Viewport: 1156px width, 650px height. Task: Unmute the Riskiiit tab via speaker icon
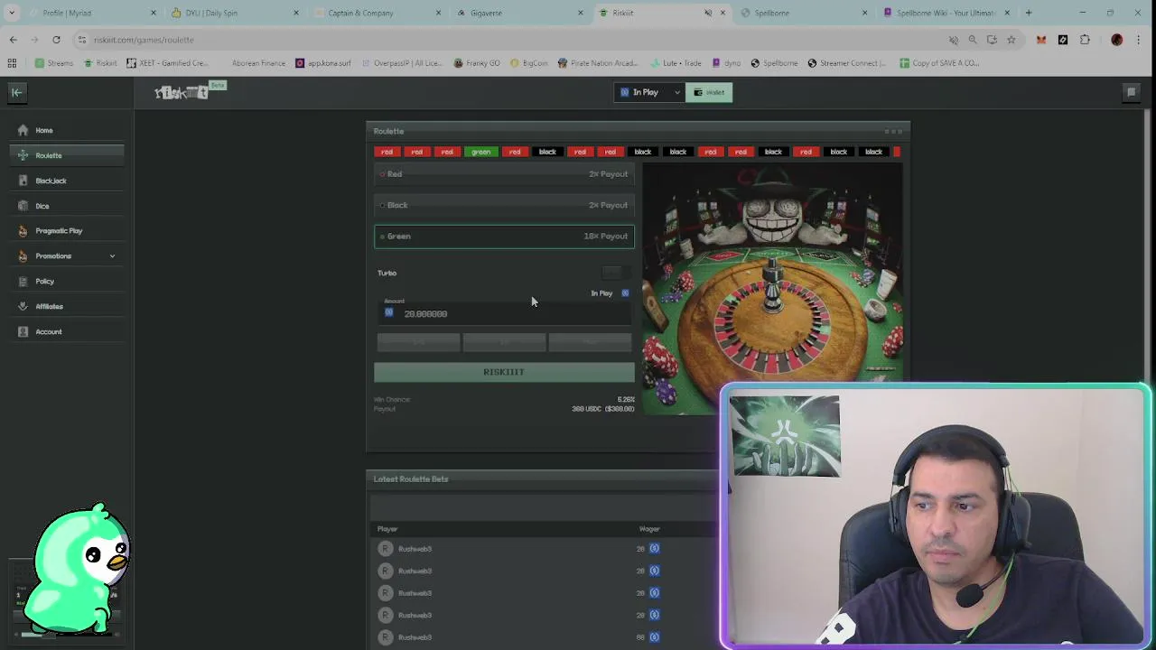click(x=708, y=13)
